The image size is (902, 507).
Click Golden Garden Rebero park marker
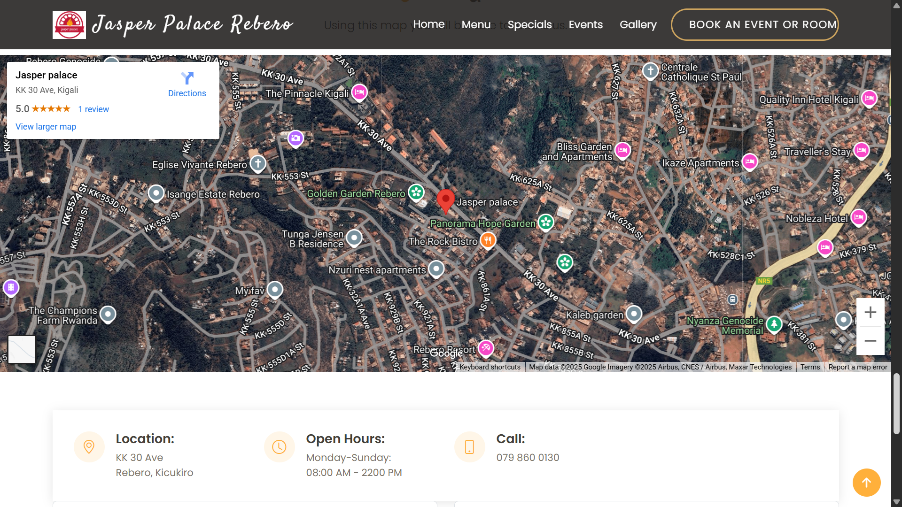[x=416, y=192]
